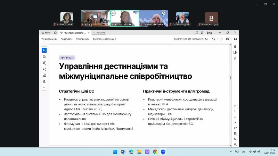Image resolution: width=278 pixels, height=156 pixels.
Task: Click the magnifier search icon
Action: 206,39
